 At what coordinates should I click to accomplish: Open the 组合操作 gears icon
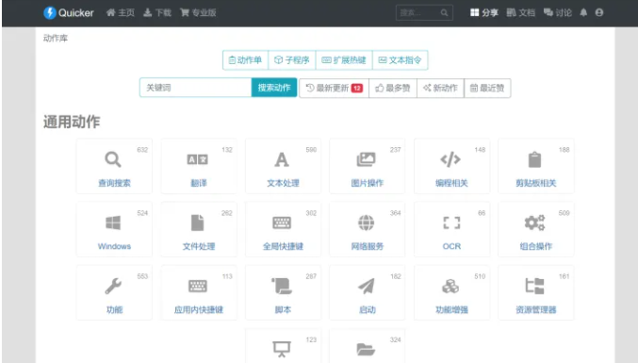534,223
